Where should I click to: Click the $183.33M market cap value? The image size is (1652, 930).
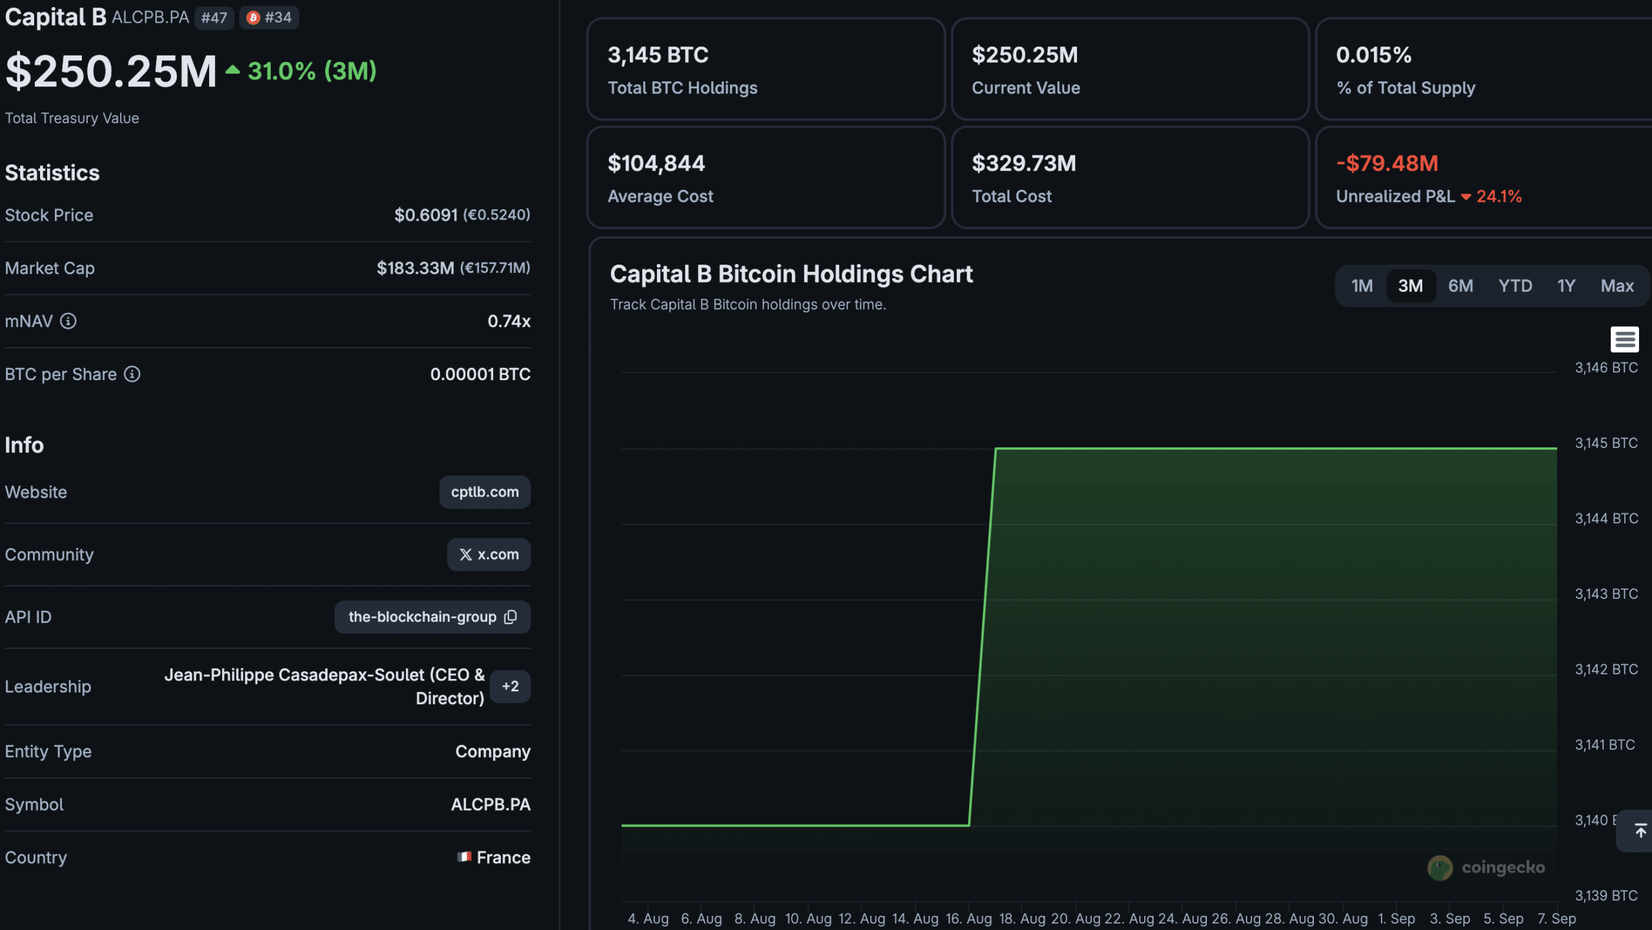(416, 268)
